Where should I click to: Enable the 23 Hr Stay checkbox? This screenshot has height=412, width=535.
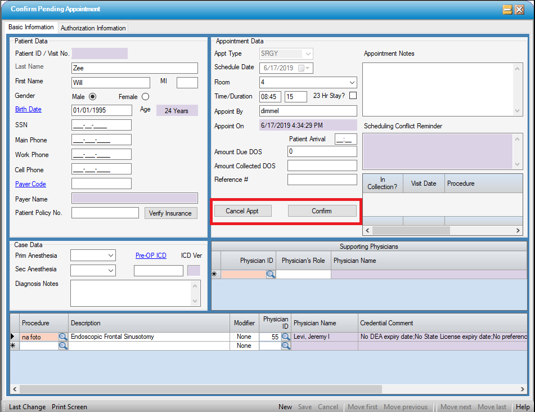tap(353, 96)
